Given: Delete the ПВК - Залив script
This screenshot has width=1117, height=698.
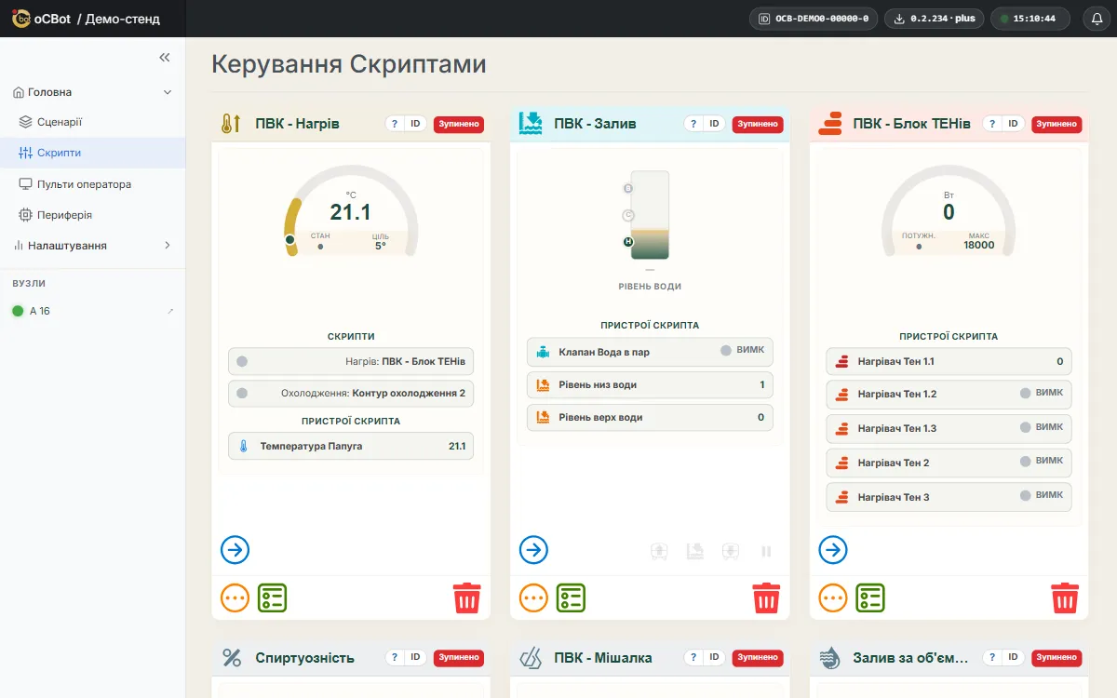Looking at the screenshot, I should [x=766, y=597].
